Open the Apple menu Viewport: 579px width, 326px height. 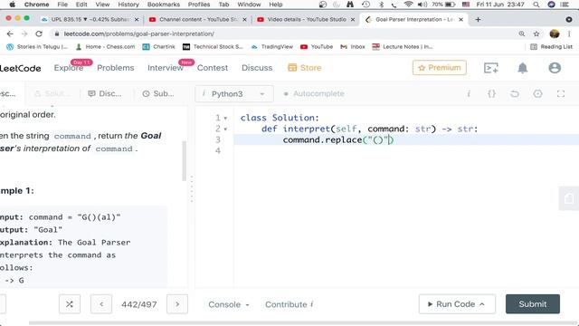pyautogui.click(x=12, y=5)
